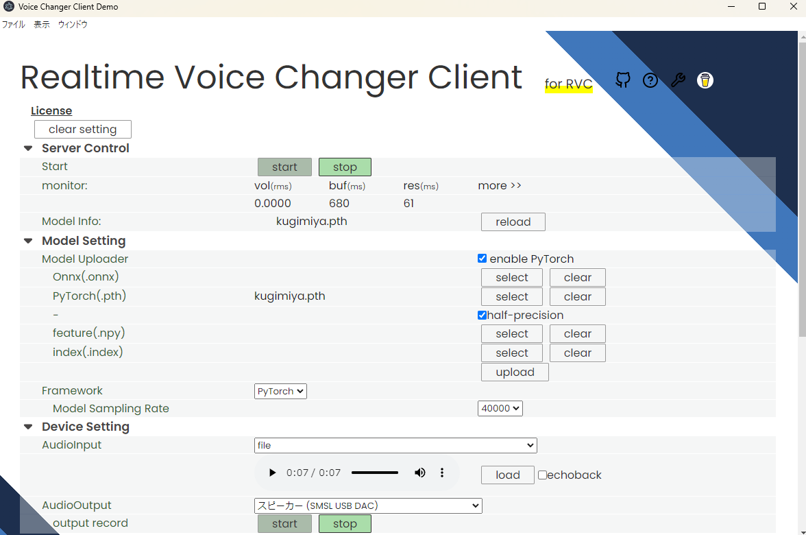Open the 表示 menu
806x535 pixels.
42,24
